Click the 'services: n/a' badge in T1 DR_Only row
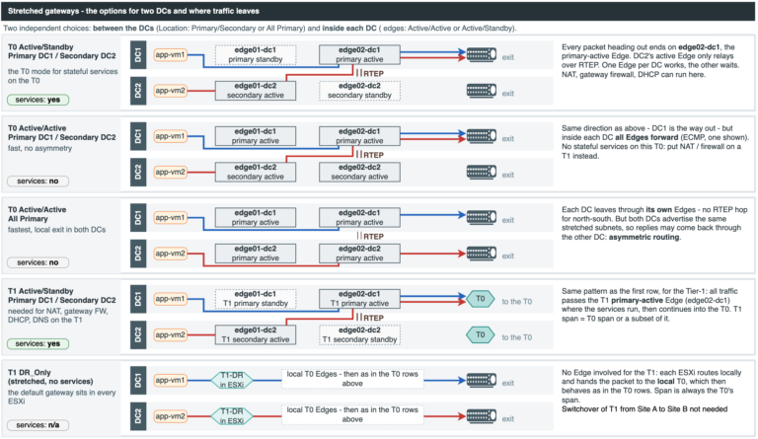 click(x=38, y=425)
